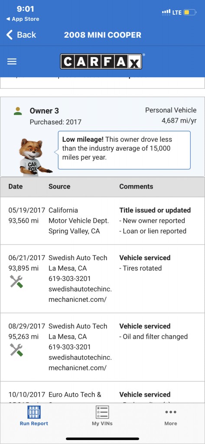Open the My VINs list icon
Viewport: 205px width, 444px height.
[x=102, y=412]
